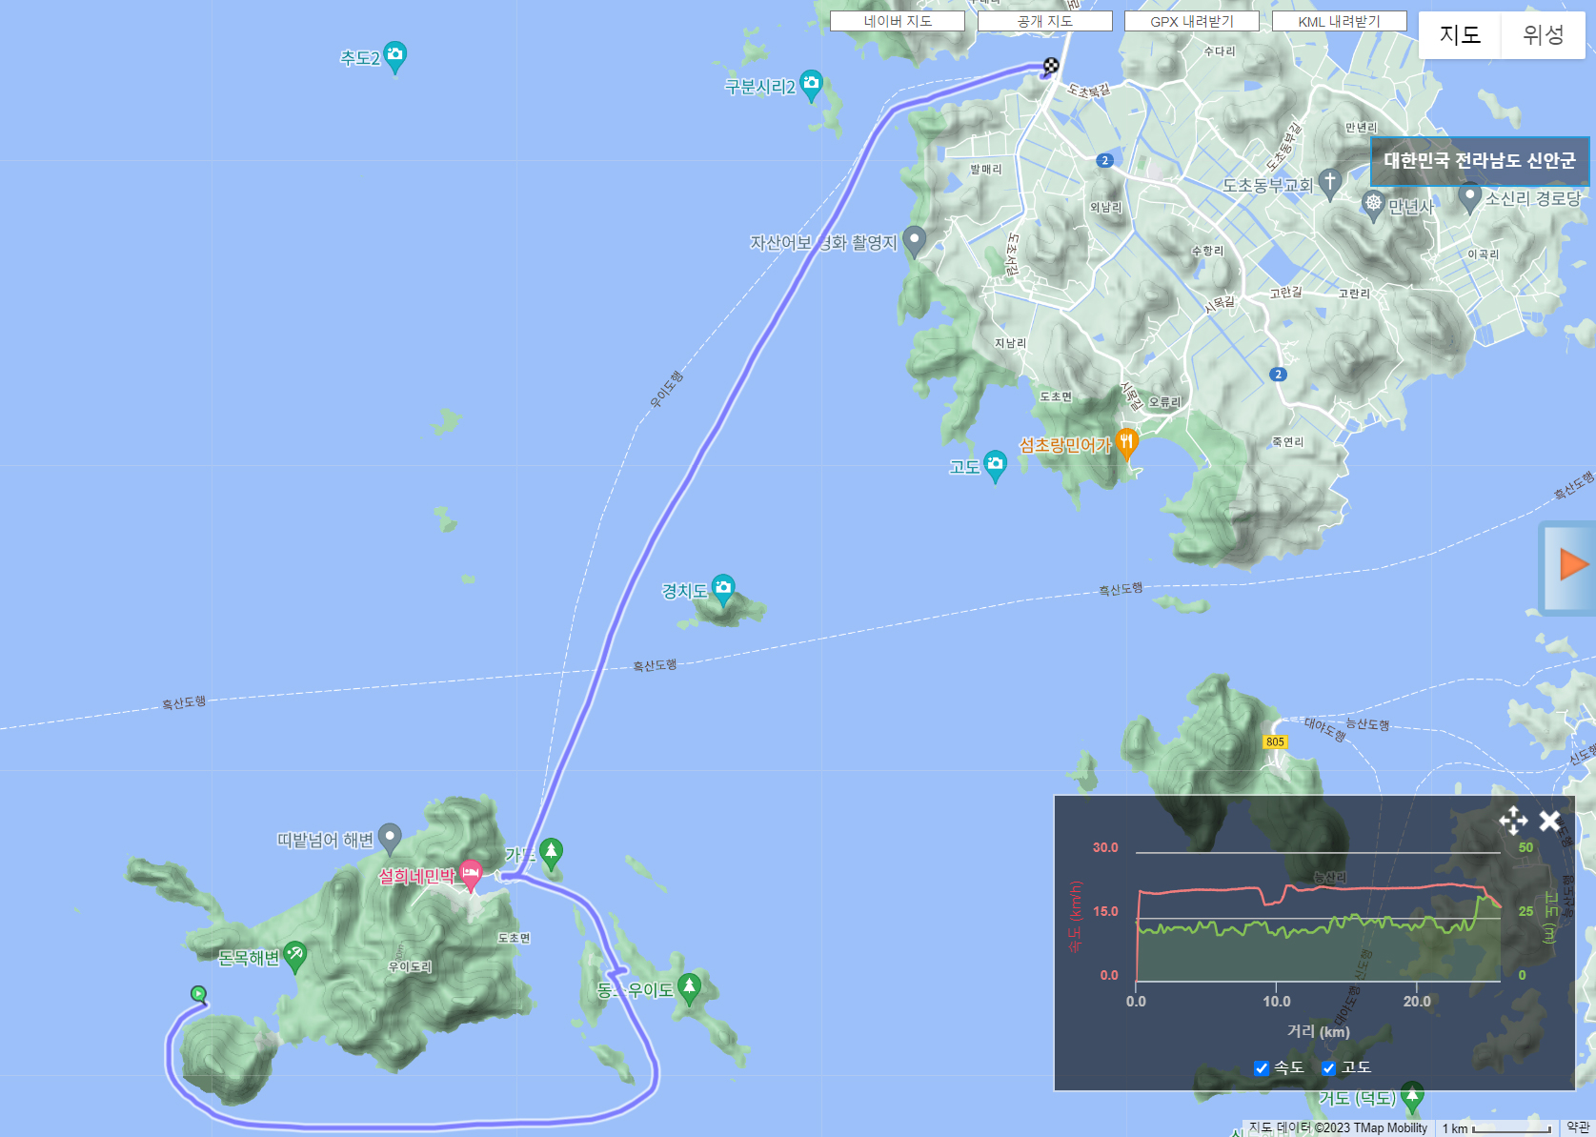1596x1137 pixels.
Task: Click the 거도 (덕도) tree marker
Action: point(1412,1097)
